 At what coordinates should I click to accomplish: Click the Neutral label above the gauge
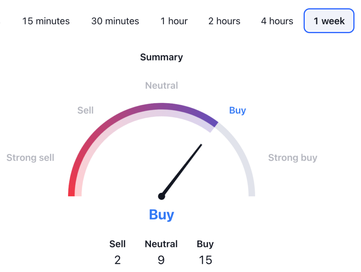pyautogui.click(x=161, y=85)
